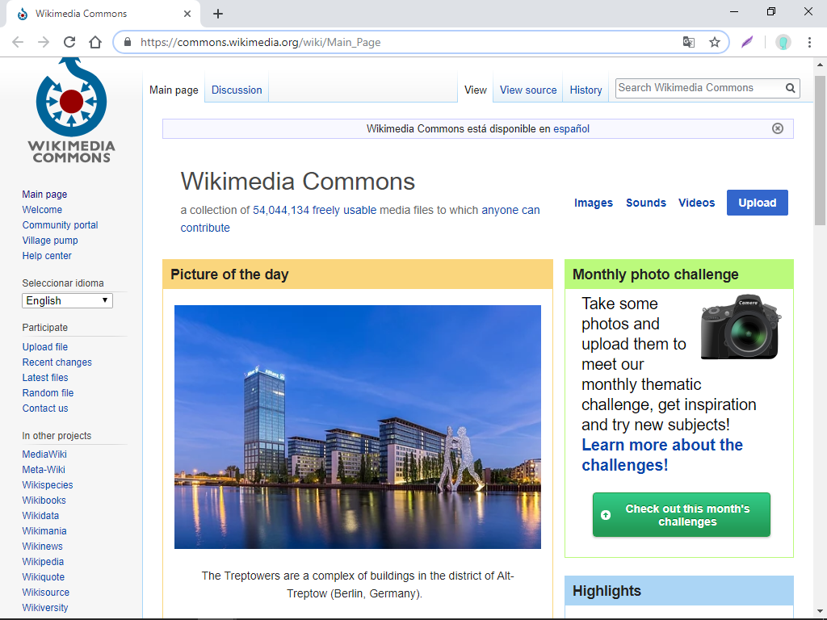View Recent changes
This screenshot has width=827, height=620.
click(57, 362)
